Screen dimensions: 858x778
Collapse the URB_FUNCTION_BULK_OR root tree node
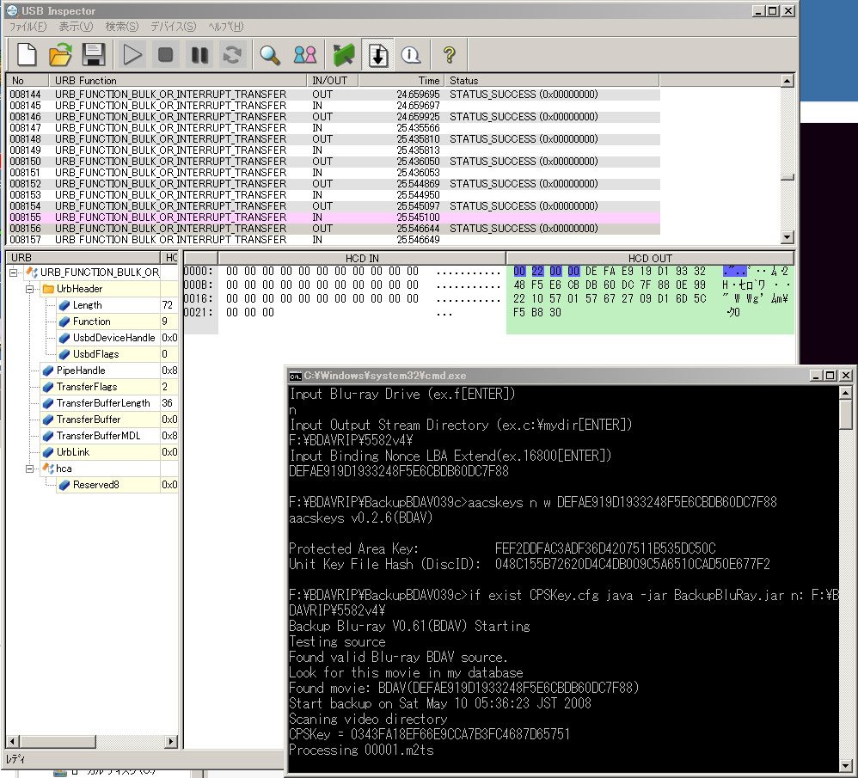pyautogui.click(x=13, y=273)
